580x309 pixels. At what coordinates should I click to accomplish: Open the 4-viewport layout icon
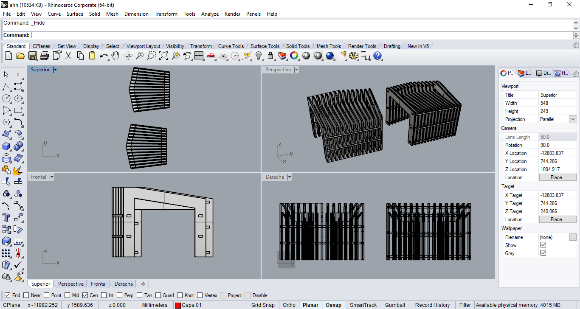point(199,56)
